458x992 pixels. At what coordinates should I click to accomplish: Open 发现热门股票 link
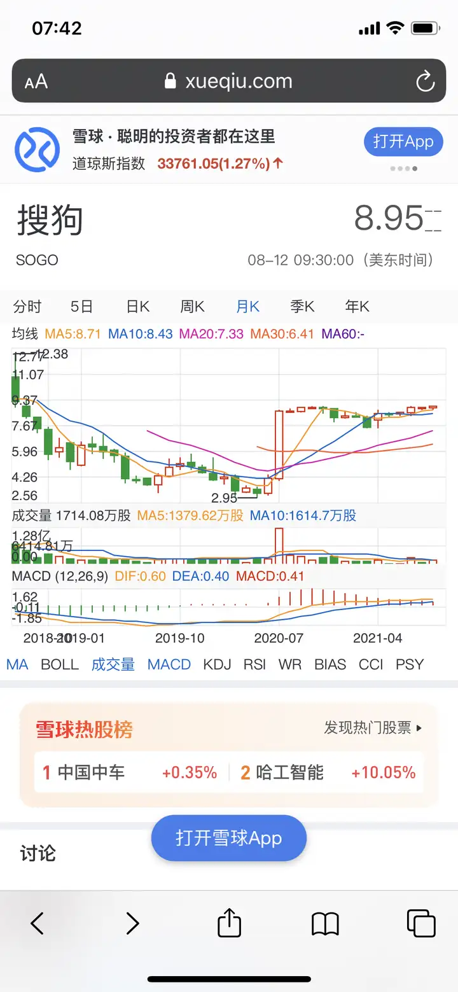point(373,727)
